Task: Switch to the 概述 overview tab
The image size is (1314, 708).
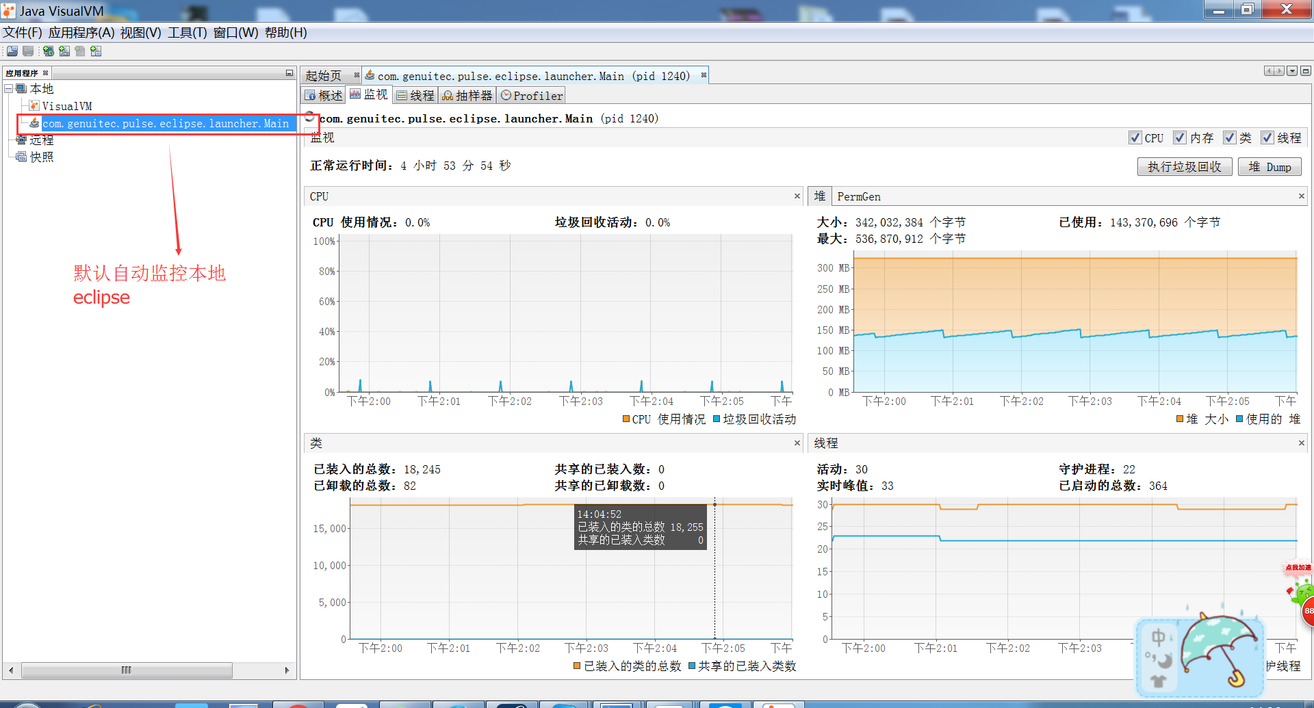Action: click(324, 96)
